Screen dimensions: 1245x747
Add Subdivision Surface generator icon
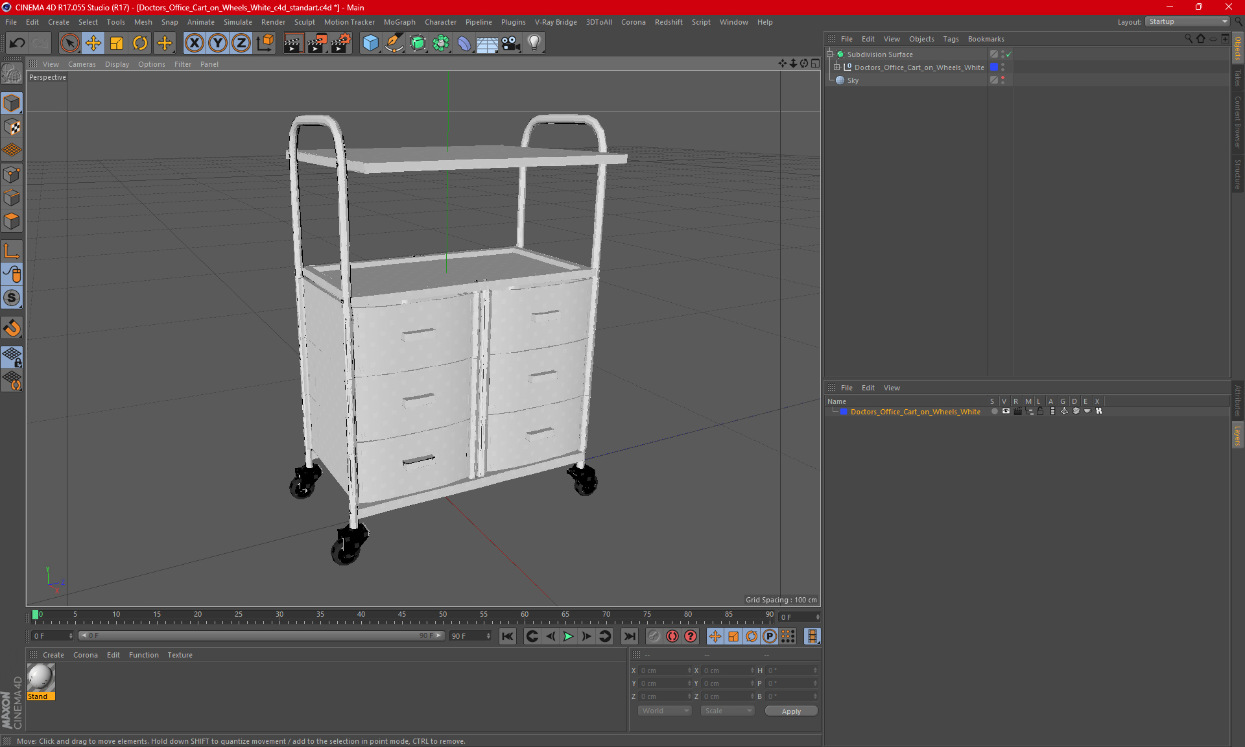click(418, 43)
